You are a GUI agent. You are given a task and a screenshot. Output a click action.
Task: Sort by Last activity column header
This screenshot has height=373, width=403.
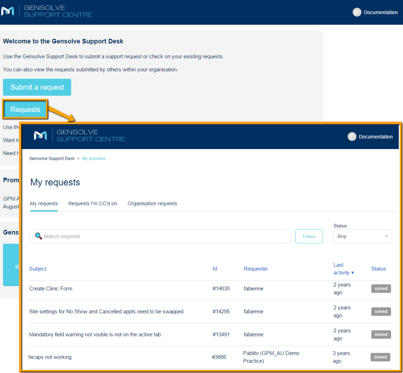[x=344, y=269]
